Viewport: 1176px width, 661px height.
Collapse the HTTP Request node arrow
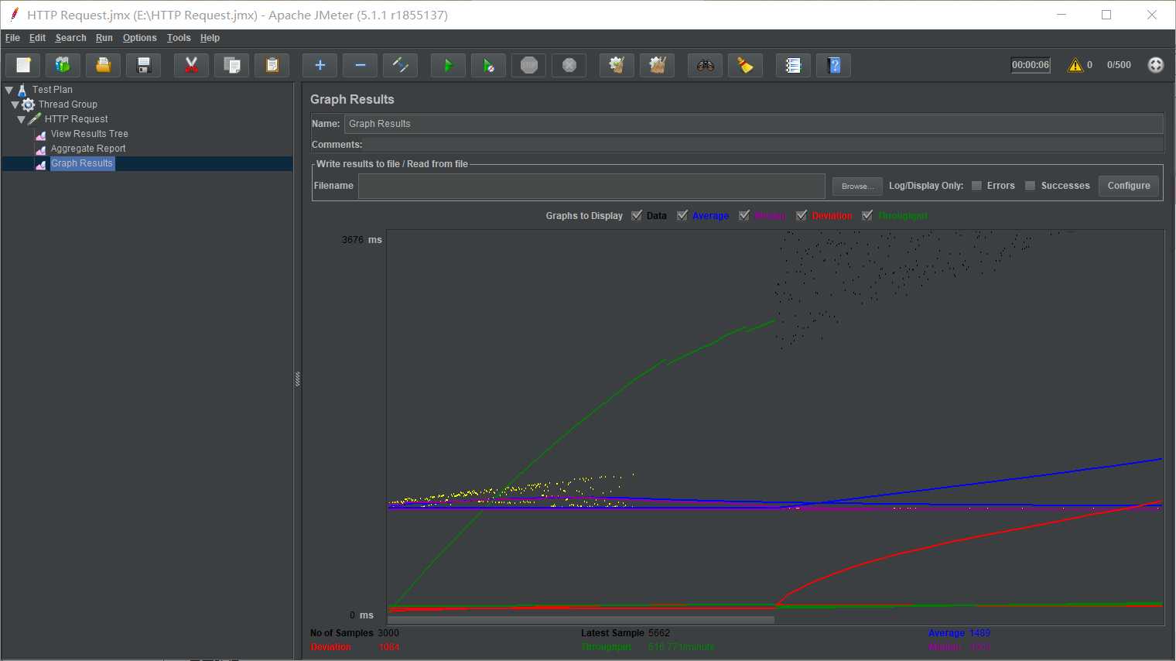pos(21,119)
